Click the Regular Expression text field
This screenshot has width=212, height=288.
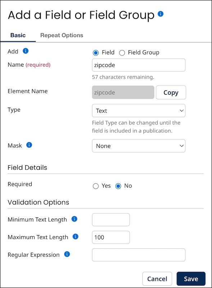(139, 255)
